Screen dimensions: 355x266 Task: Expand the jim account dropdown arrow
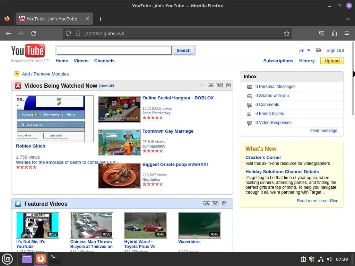coord(309,51)
